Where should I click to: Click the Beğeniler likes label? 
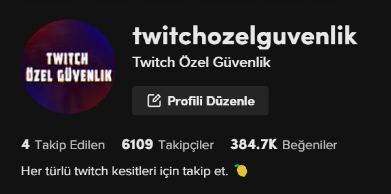tap(310, 145)
